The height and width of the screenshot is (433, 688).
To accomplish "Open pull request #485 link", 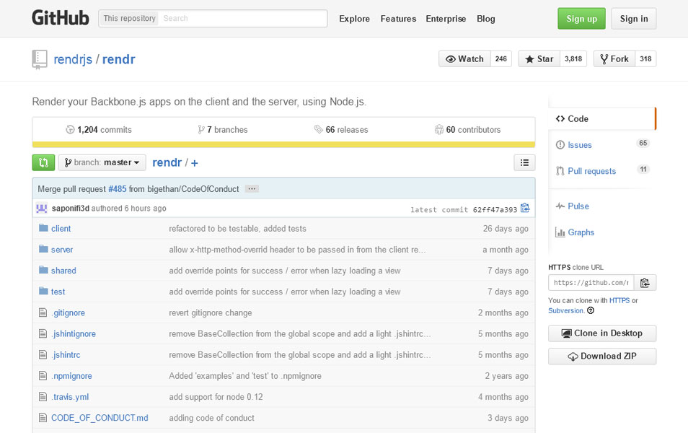I will click(x=117, y=189).
